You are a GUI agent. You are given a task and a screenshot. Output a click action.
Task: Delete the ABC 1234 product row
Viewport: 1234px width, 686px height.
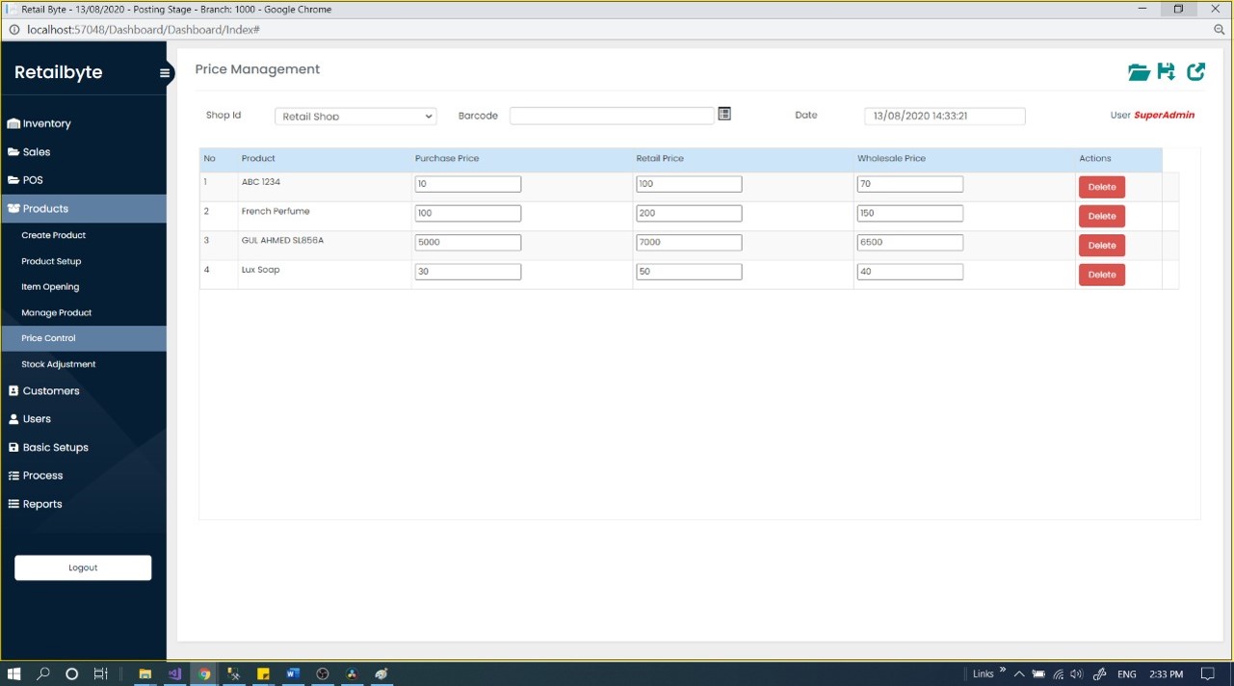[x=1102, y=187]
